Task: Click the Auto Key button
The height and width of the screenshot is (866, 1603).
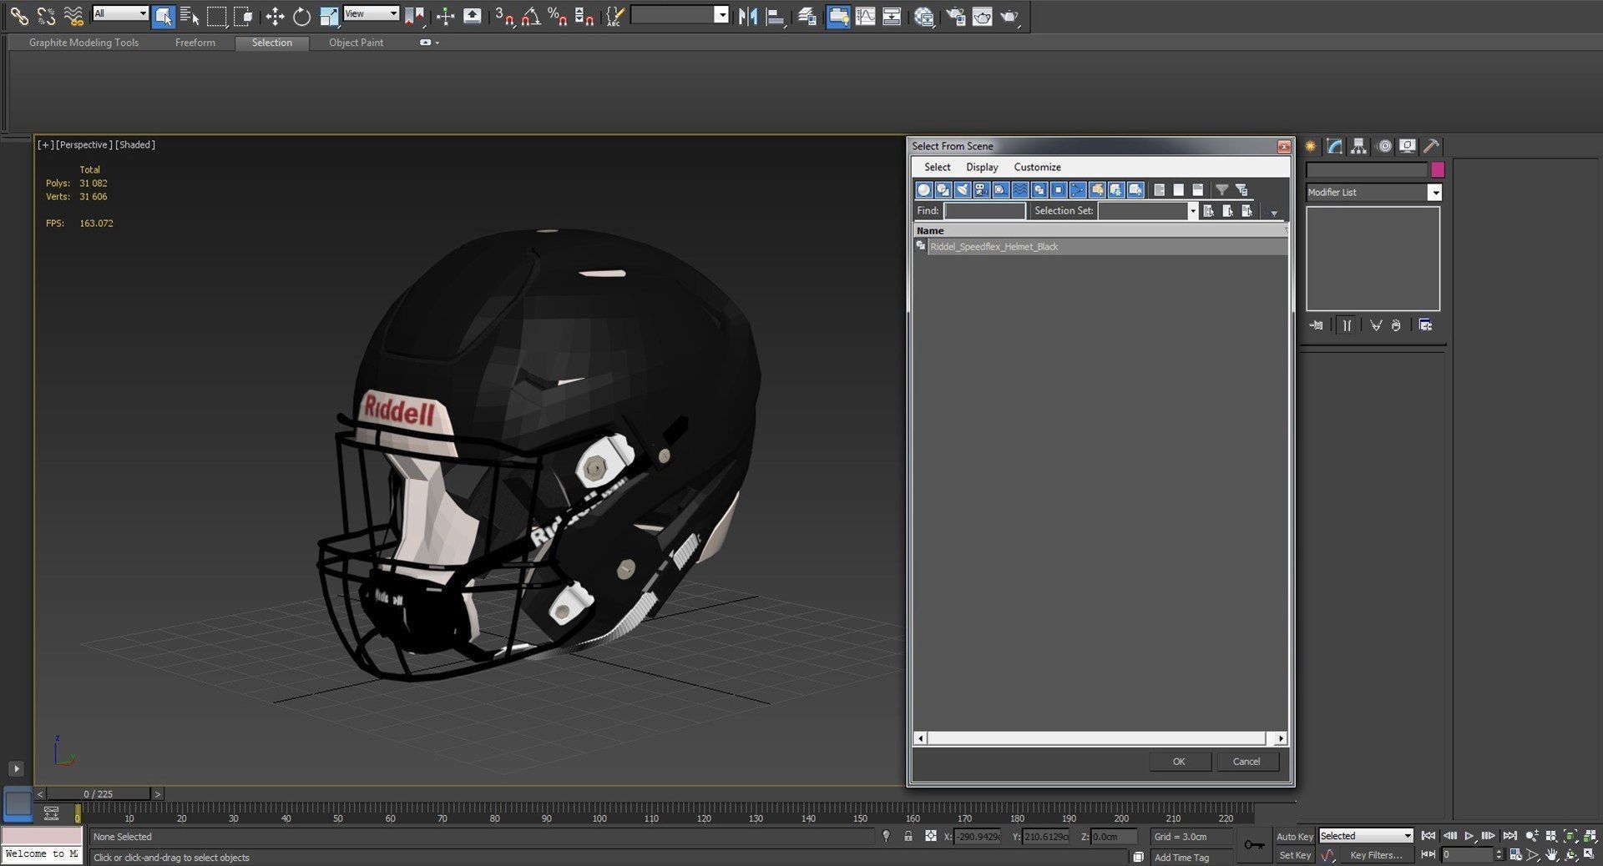Action: pyautogui.click(x=1294, y=836)
